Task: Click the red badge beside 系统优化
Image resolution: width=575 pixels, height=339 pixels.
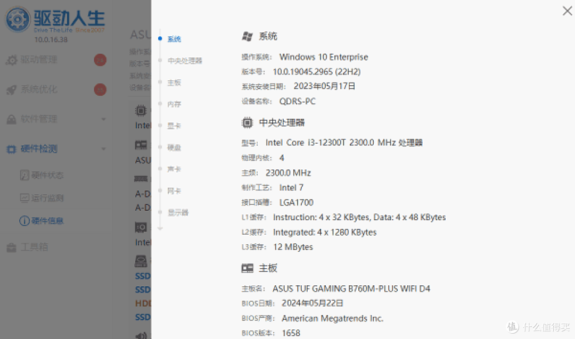Action: pos(100,89)
